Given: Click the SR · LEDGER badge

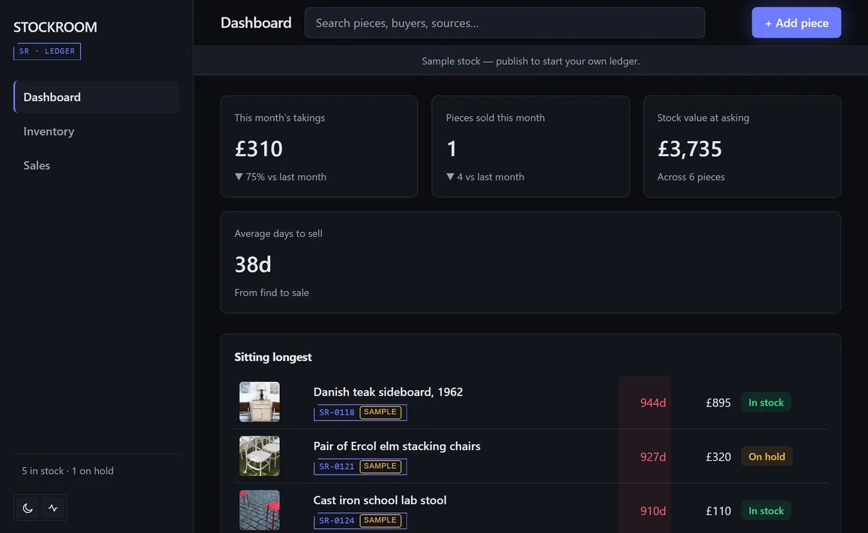Looking at the screenshot, I should click(x=47, y=51).
